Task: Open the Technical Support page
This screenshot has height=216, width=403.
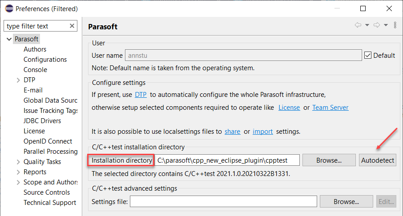Action: point(50,203)
